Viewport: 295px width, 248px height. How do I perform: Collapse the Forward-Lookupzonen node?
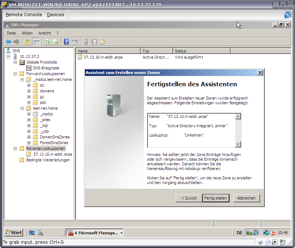15,74
